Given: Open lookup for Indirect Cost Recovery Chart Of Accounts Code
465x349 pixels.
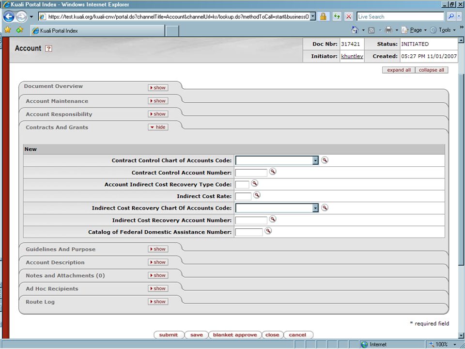Looking at the screenshot, I should coord(325,208).
